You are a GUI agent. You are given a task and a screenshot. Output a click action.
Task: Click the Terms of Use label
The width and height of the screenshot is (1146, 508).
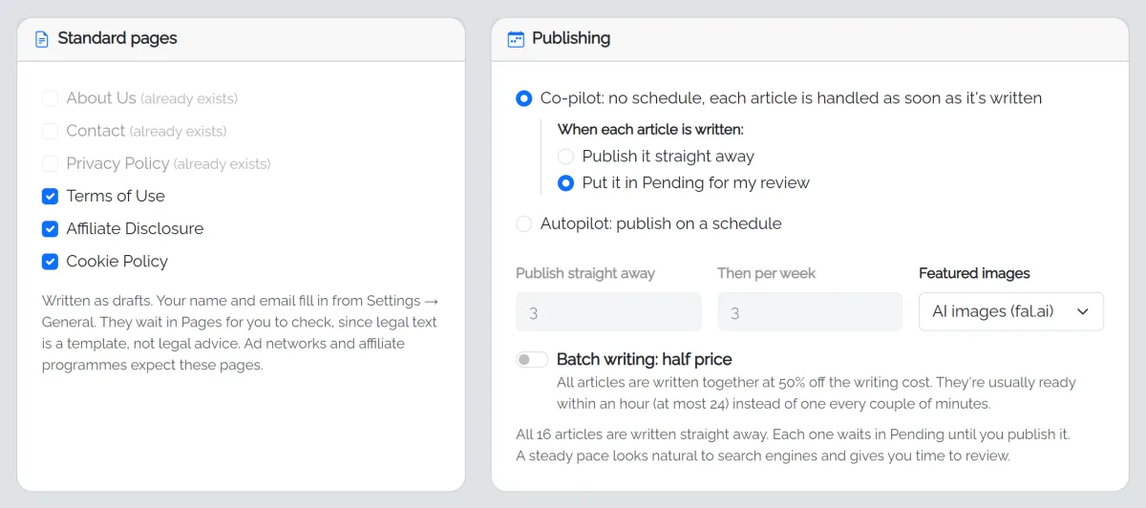tap(116, 196)
